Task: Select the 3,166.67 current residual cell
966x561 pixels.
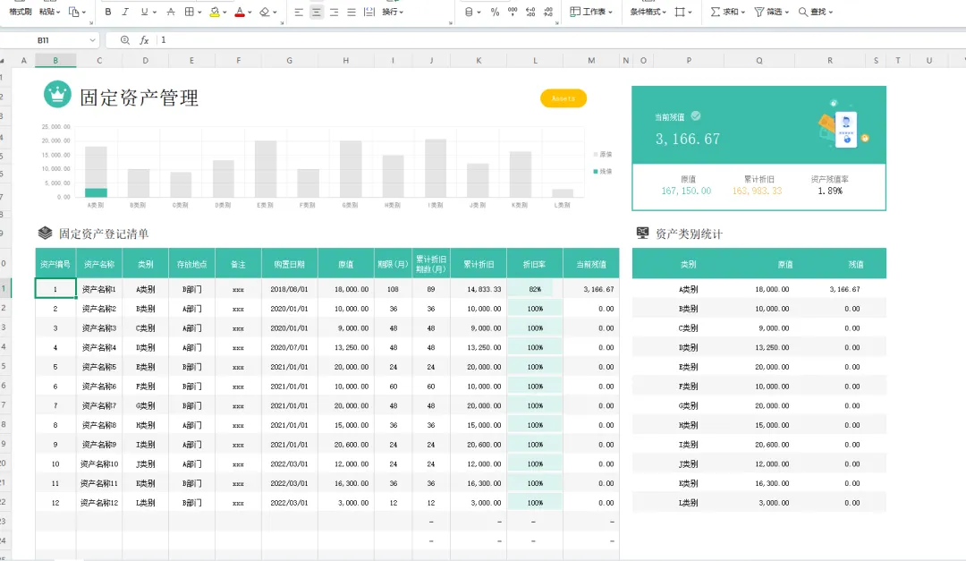Action: [x=591, y=289]
